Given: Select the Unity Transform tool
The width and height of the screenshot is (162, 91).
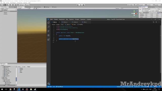Looking at the screenshot, I should point(15,5).
